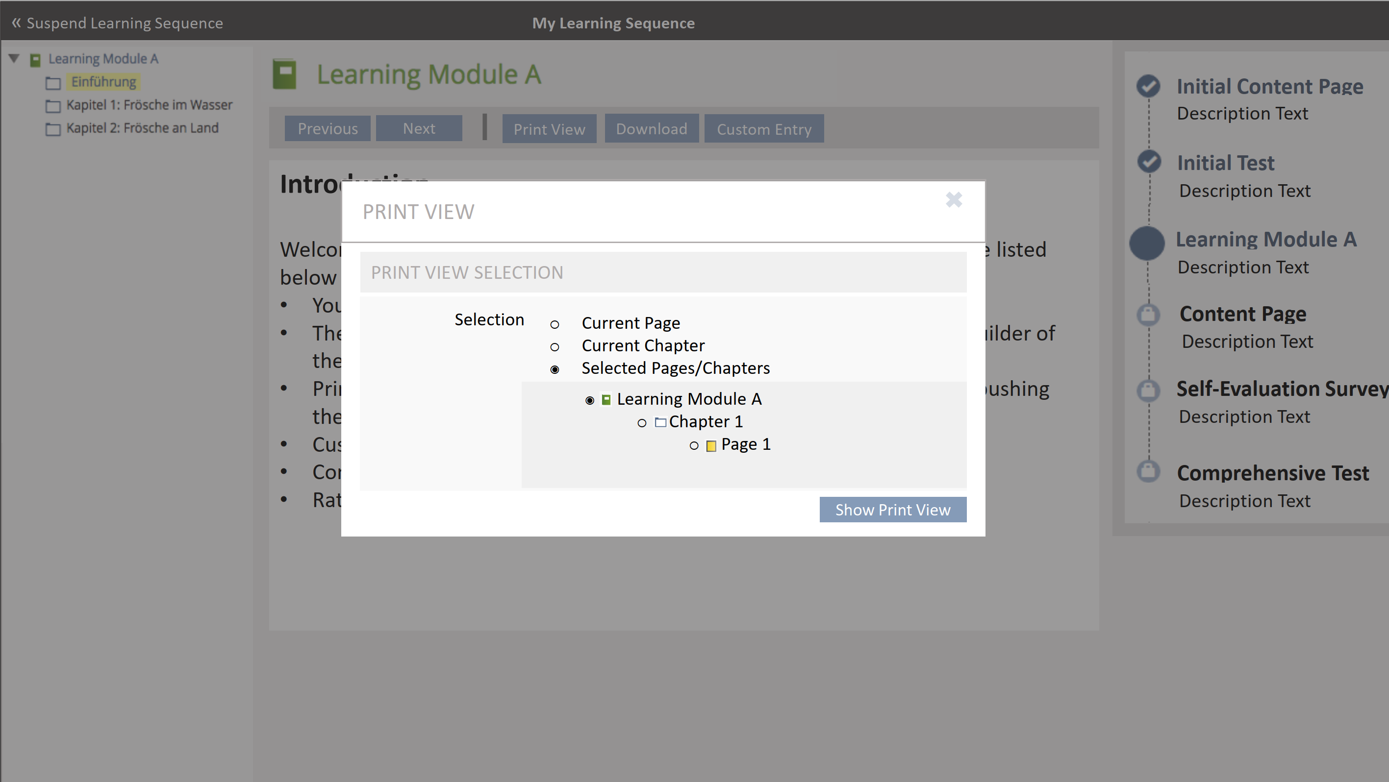Click the Custom Entry toolbar button
The image size is (1389, 782).
coord(763,129)
